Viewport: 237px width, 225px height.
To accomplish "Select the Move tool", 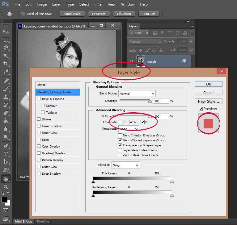I will [6, 31].
